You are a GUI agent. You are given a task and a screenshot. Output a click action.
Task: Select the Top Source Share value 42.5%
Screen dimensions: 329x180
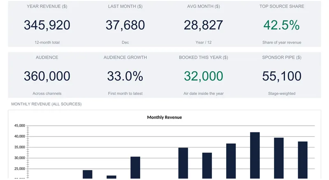click(282, 25)
